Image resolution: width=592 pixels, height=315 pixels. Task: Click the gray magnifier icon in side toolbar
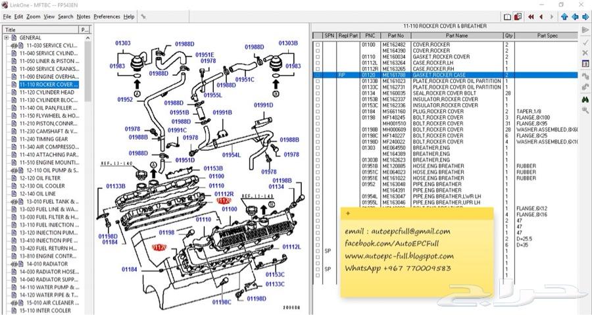585,110
